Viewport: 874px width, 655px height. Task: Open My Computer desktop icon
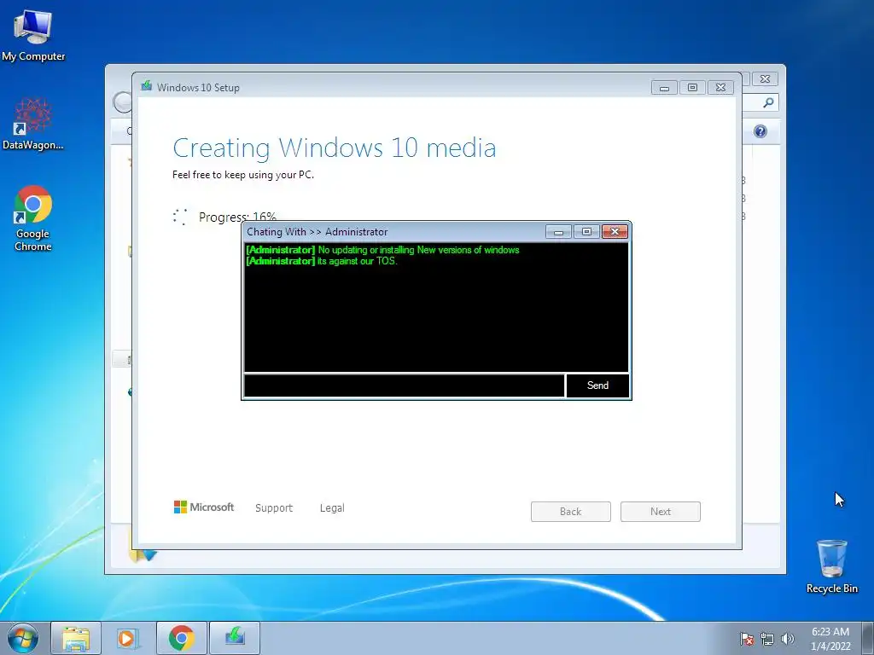pos(33,36)
